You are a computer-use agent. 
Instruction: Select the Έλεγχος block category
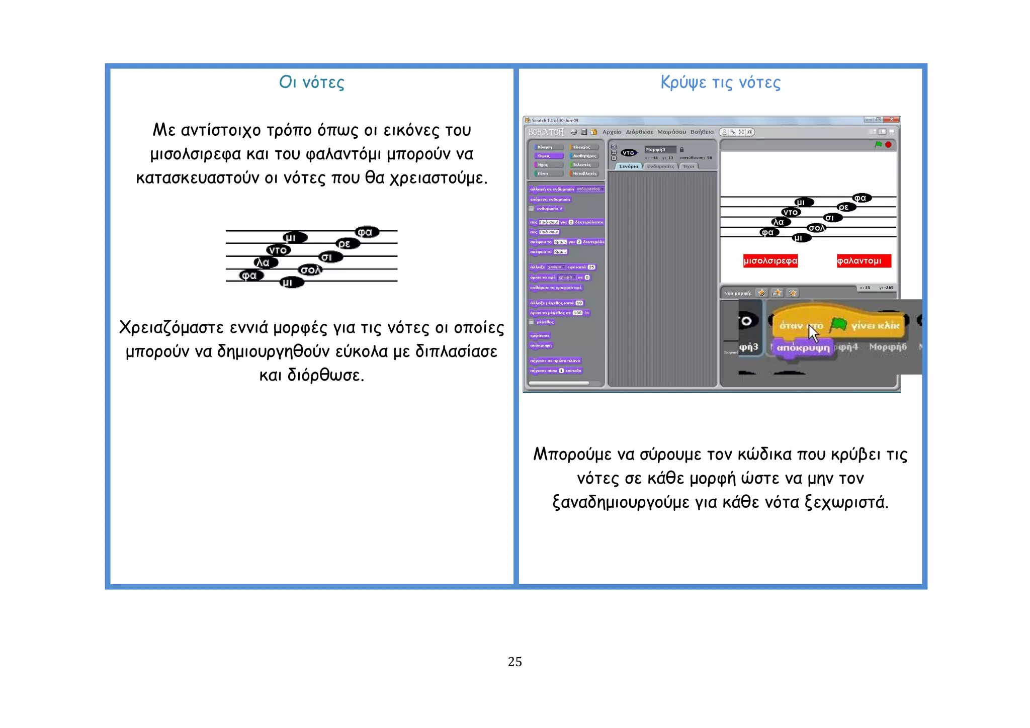(583, 147)
